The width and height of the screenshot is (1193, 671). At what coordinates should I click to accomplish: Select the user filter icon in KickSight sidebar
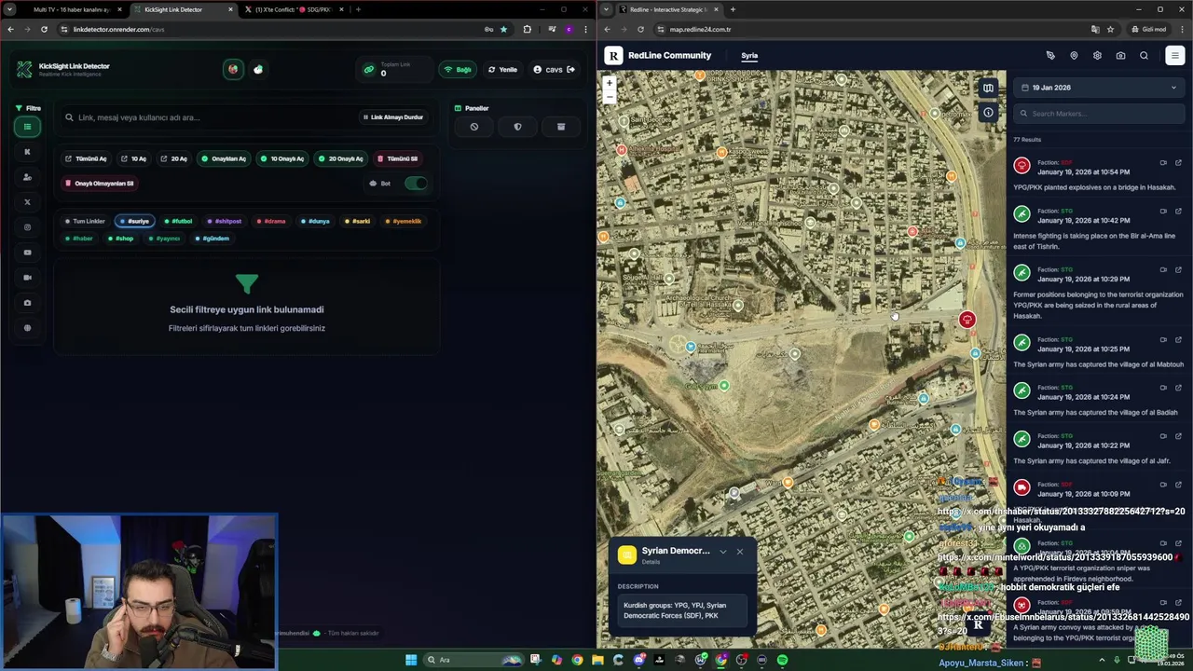tap(27, 177)
